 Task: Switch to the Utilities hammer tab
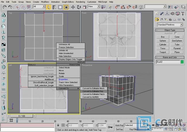click(x=183, y=14)
